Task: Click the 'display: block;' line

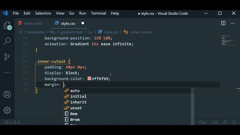Action: pos(62,73)
